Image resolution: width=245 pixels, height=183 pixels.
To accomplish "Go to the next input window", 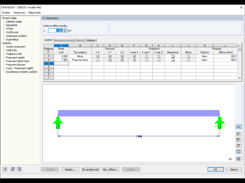I will pos(20,169).
